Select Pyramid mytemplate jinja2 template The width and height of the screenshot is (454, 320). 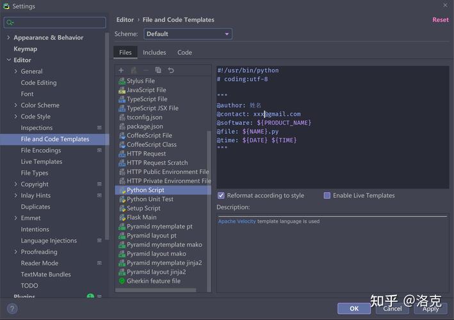coord(163,262)
